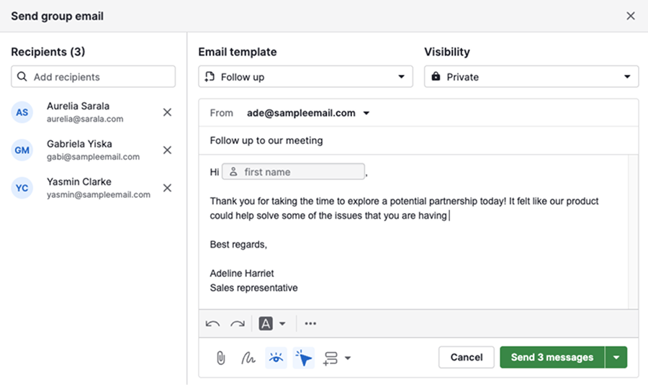Click the attach file paperclip icon
648x385 pixels.
coord(221,358)
